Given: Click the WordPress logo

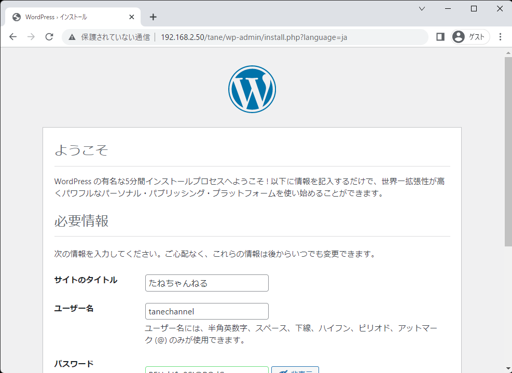Looking at the screenshot, I should point(252,89).
